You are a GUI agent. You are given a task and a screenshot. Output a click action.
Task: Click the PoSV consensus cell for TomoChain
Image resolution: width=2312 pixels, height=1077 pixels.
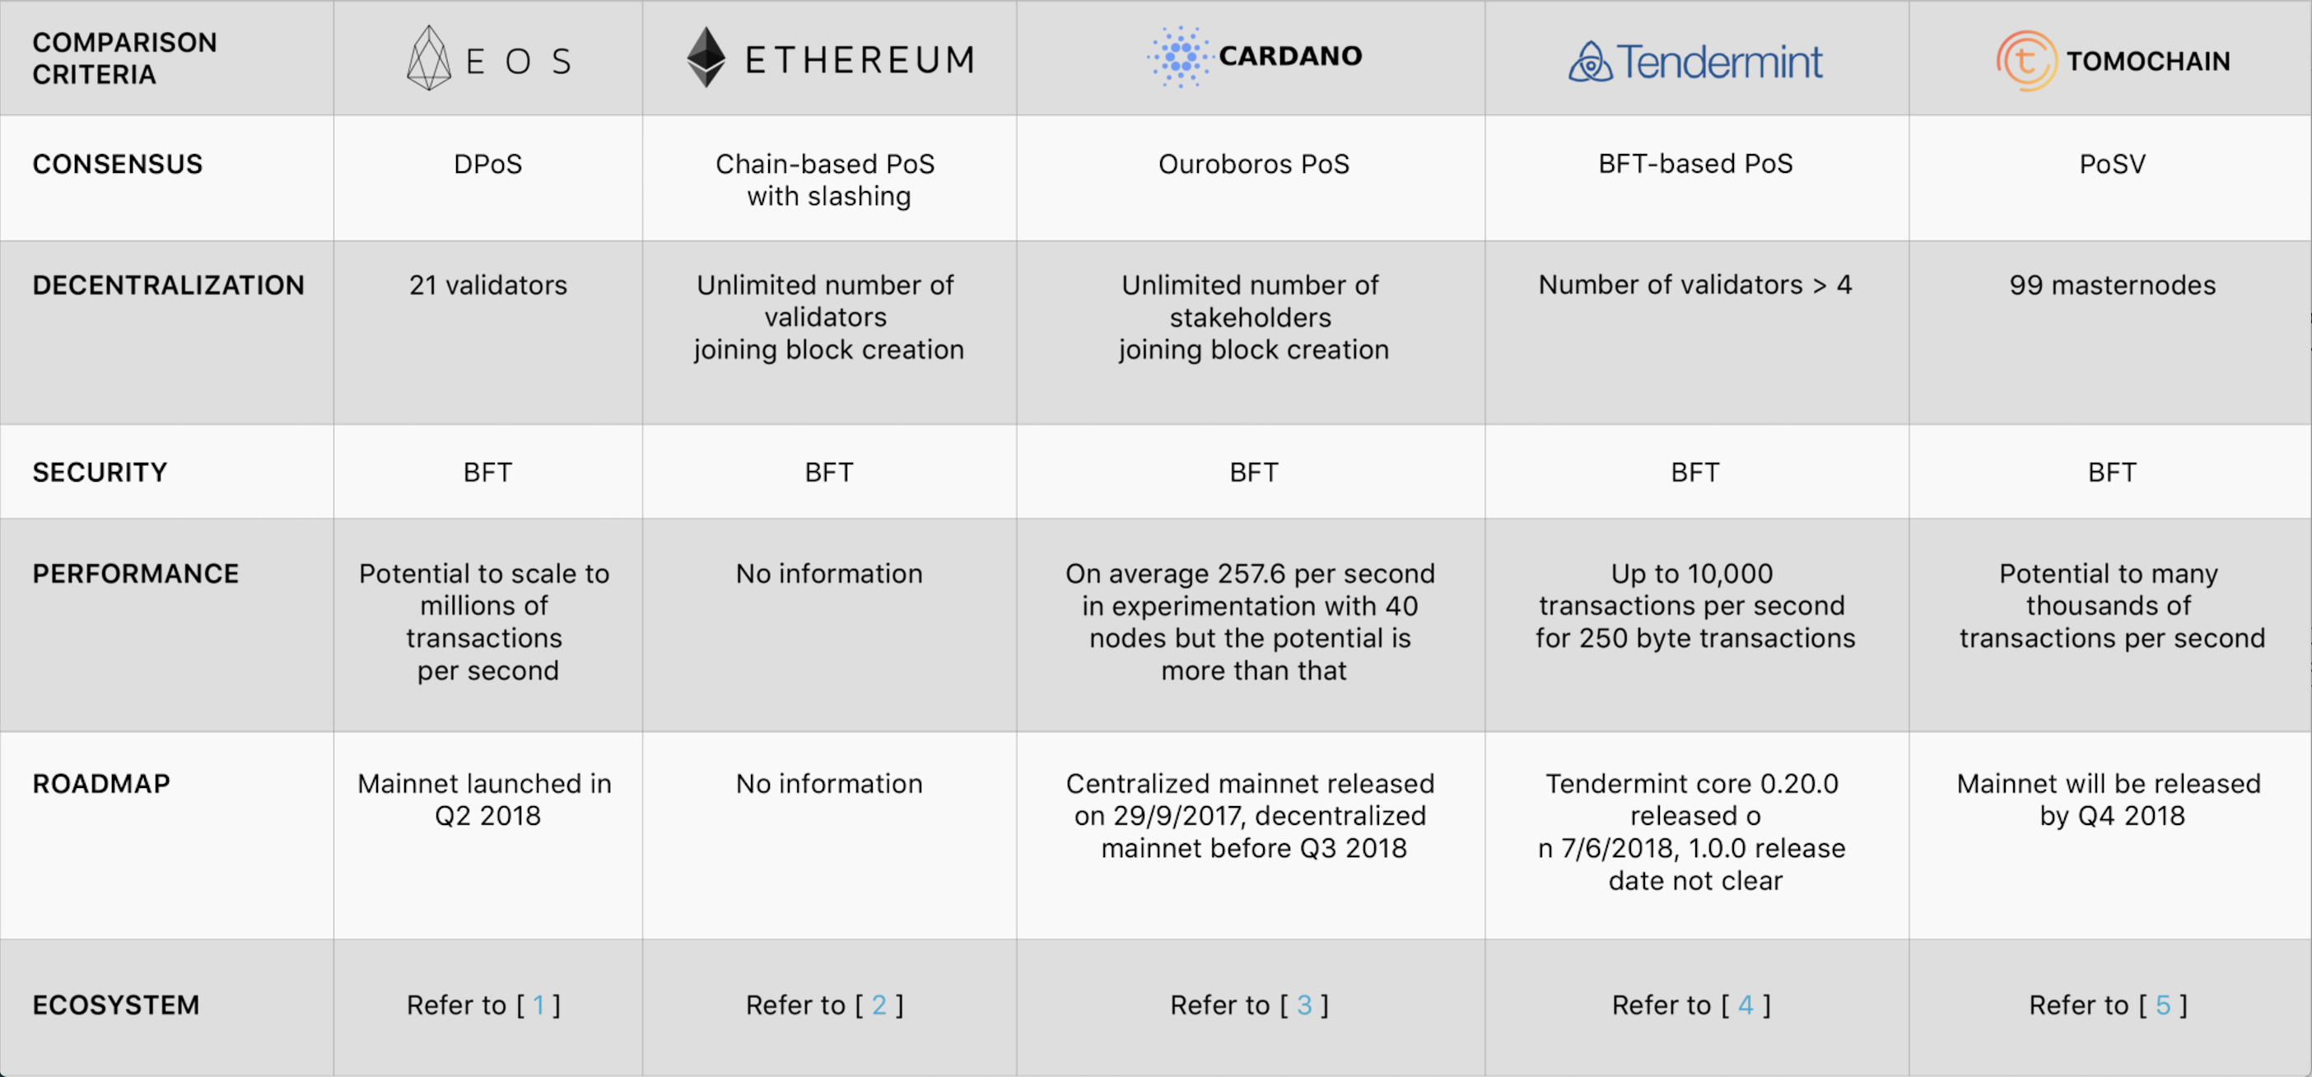pyautogui.click(x=2112, y=164)
